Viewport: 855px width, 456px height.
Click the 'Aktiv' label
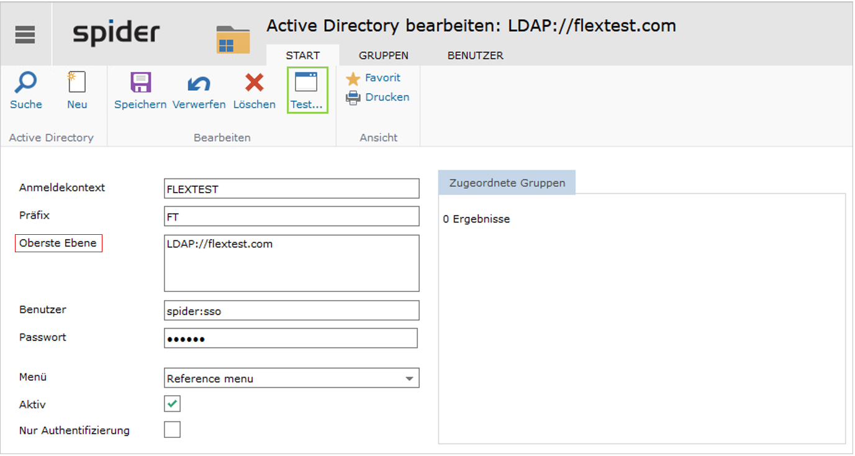[32, 404]
